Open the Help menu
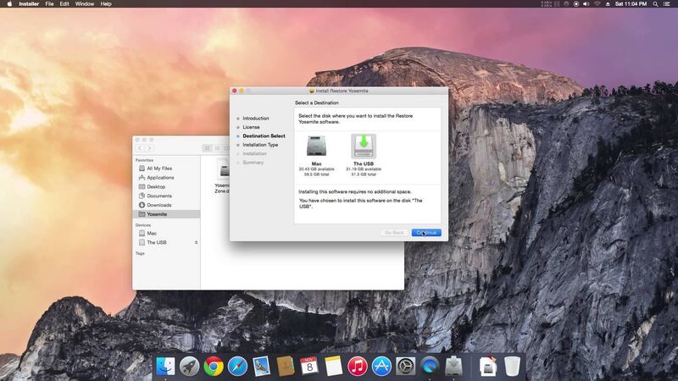The height and width of the screenshot is (381, 678). (x=106, y=4)
